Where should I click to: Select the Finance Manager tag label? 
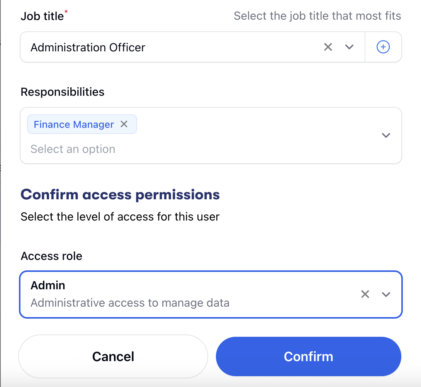(x=74, y=125)
